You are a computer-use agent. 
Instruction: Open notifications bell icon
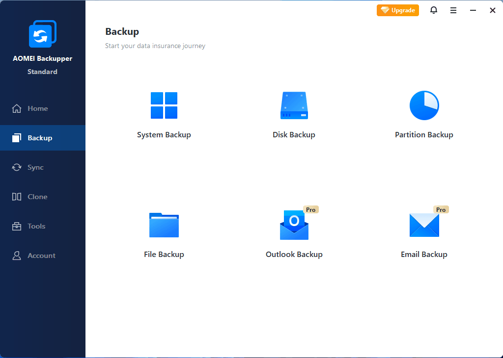coord(433,10)
